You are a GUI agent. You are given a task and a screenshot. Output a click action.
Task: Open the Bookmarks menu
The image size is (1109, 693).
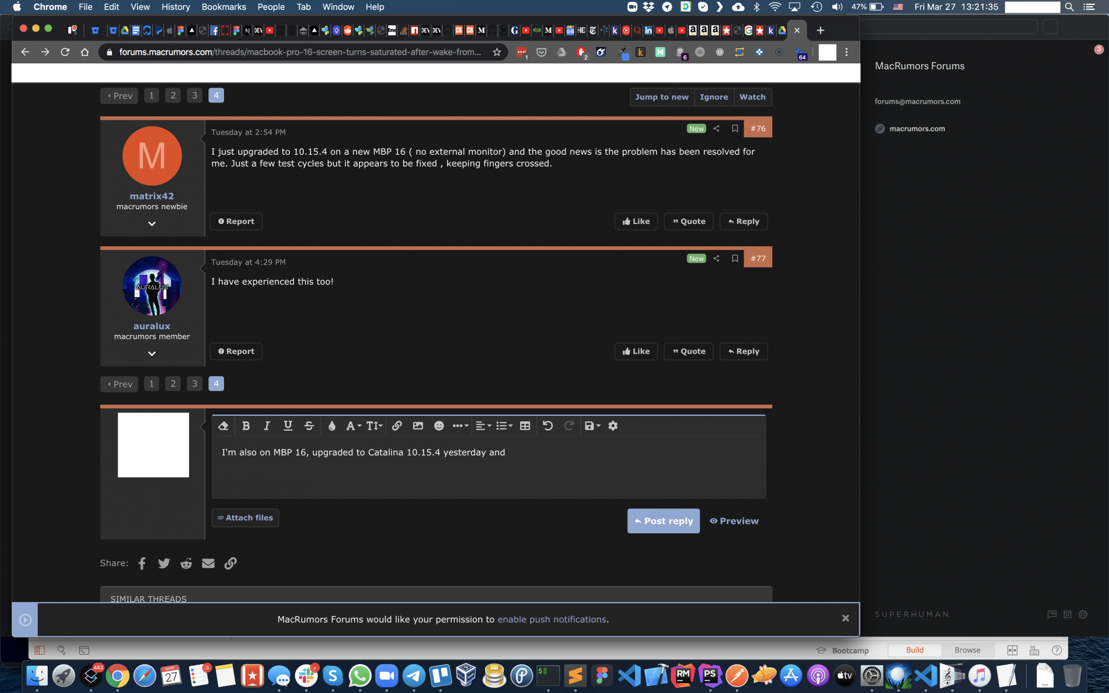pyautogui.click(x=223, y=7)
